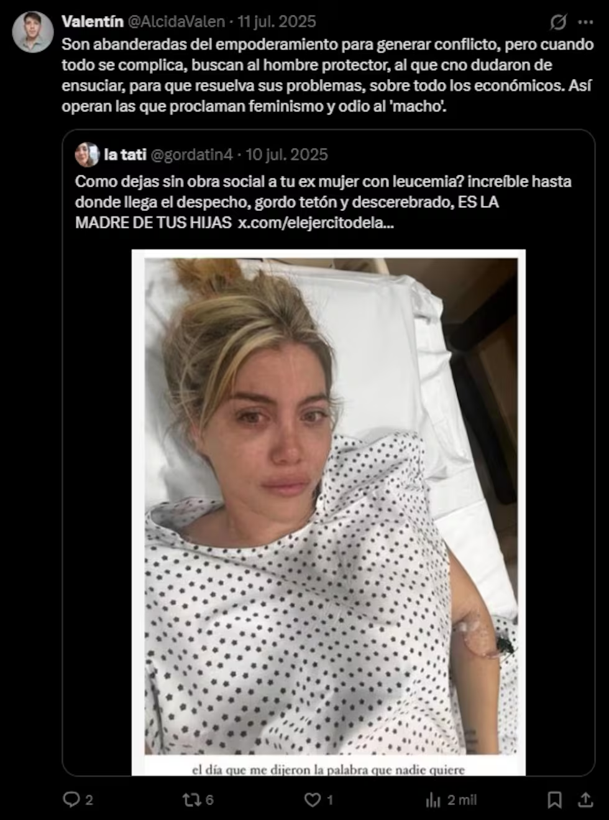
Task: Click the @gordatin4 handle
Action: pyautogui.click(x=192, y=154)
